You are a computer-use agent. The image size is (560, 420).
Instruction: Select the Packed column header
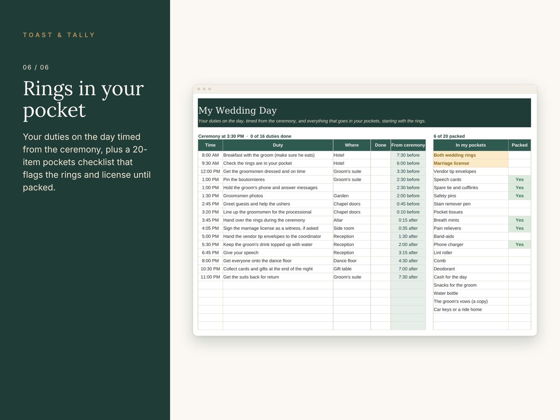pos(520,145)
